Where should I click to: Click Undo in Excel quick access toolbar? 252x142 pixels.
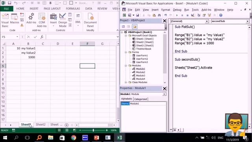click(x=16, y=3)
